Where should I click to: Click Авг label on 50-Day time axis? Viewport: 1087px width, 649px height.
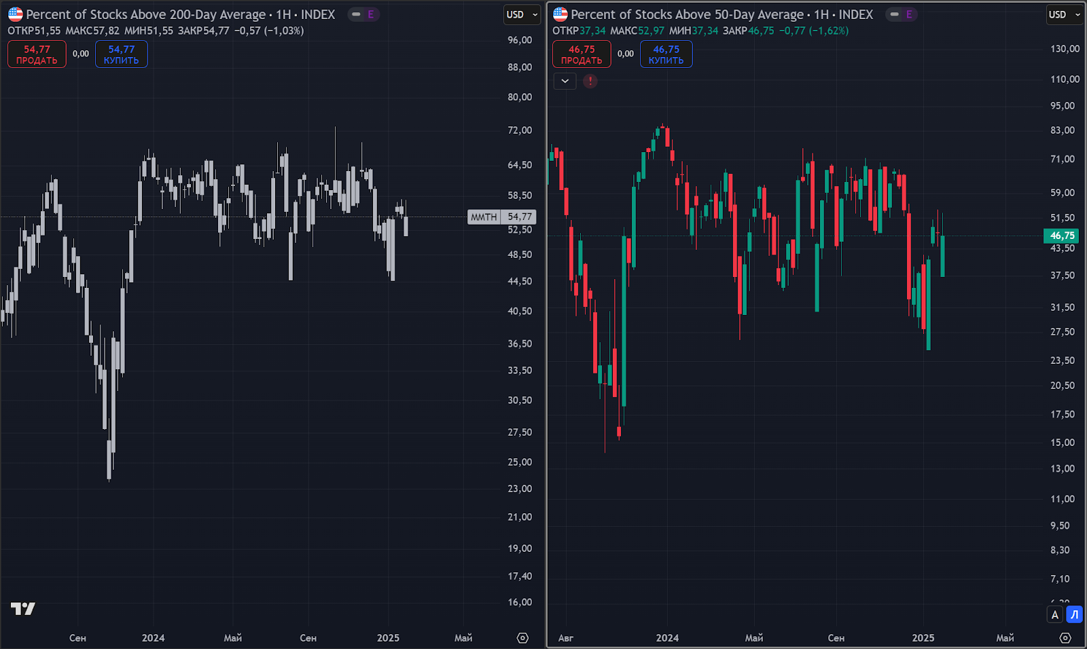click(x=566, y=637)
